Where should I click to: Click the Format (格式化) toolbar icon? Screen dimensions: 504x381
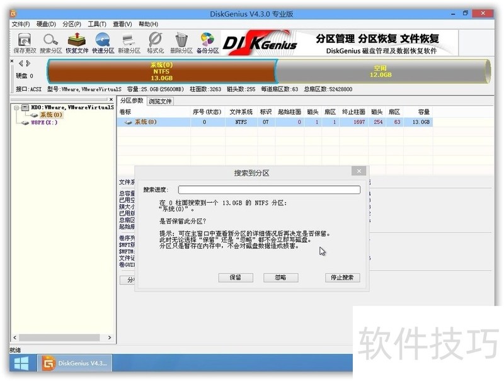click(155, 43)
